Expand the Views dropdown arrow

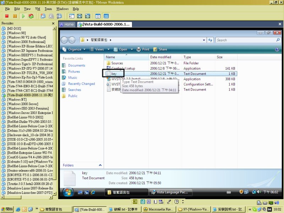click(109, 49)
